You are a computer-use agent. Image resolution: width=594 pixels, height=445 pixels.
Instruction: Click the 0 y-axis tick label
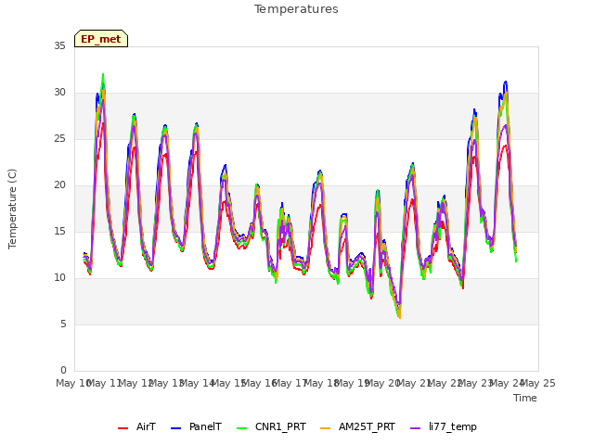63,370
